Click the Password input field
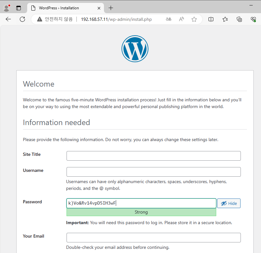The height and width of the screenshot is (253, 261). click(x=141, y=203)
